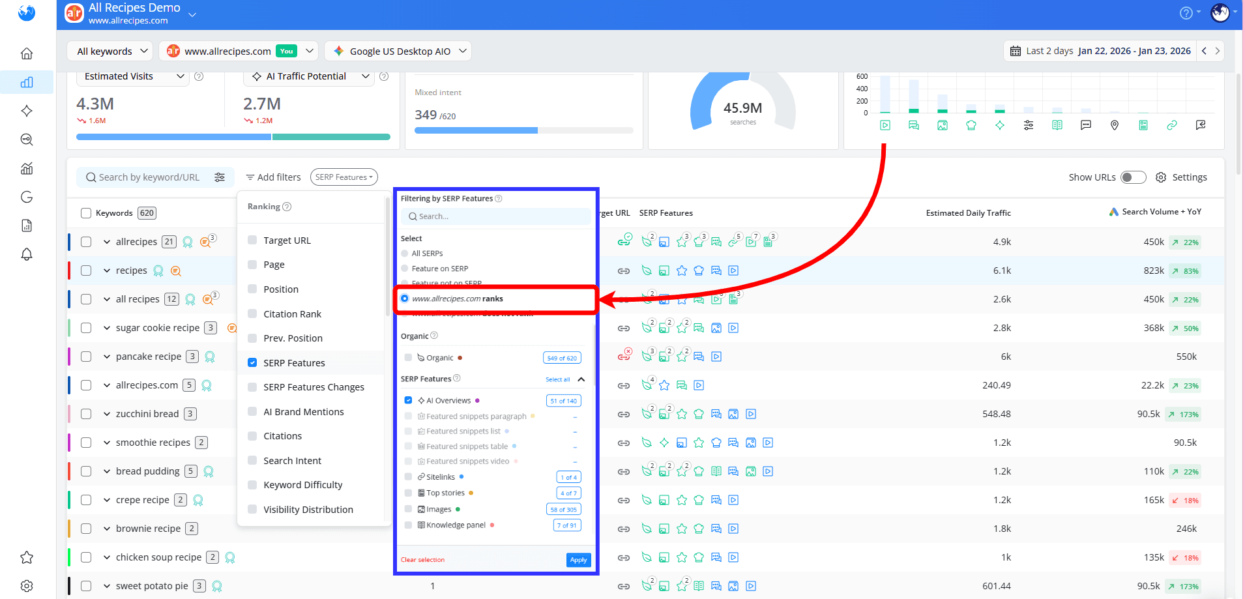The width and height of the screenshot is (1245, 599).
Task: Open notifications via the bell icon in sidebar
Action: (27, 254)
